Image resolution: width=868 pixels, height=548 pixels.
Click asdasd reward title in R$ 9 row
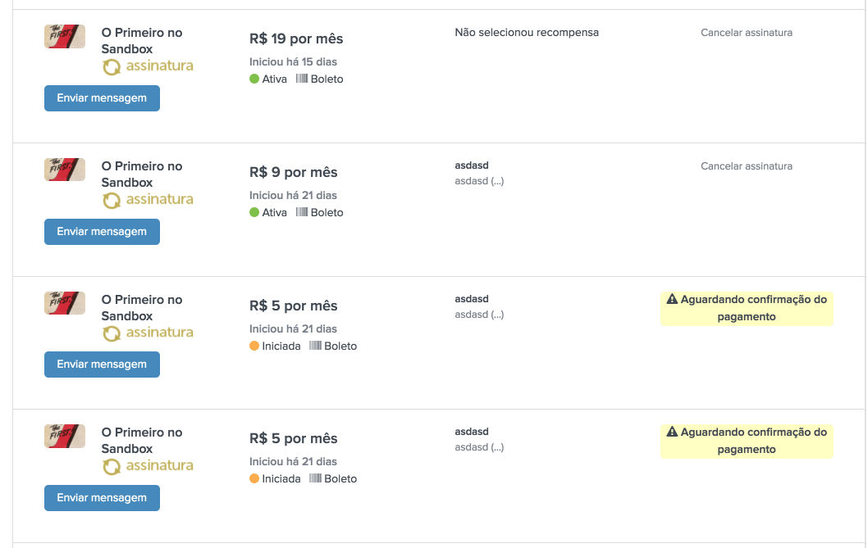tap(472, 165)
